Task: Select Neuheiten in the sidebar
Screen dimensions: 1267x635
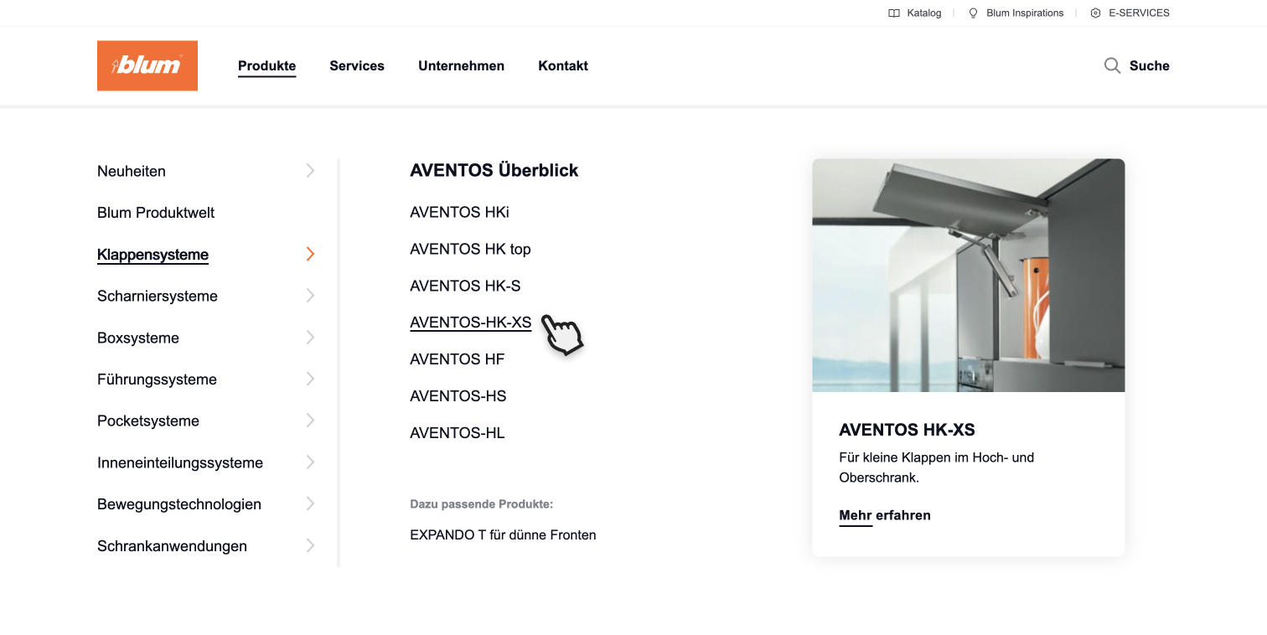Action: [x=132, y=171]
